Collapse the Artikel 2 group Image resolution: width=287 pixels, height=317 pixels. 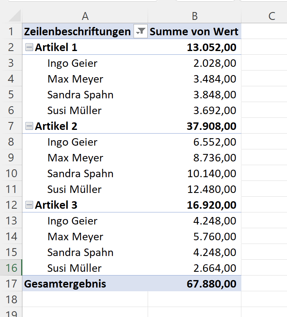(29, 127)
